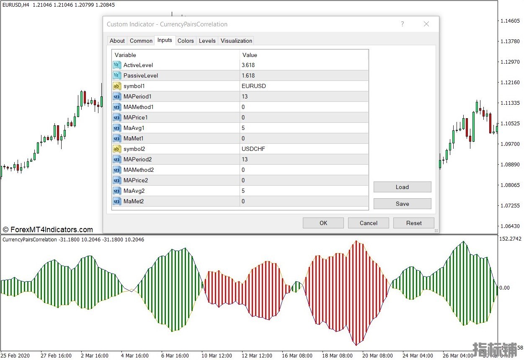Click the symbol2 string type icon
The height and width of the screenshot is (360, 524).
(117, 149)
